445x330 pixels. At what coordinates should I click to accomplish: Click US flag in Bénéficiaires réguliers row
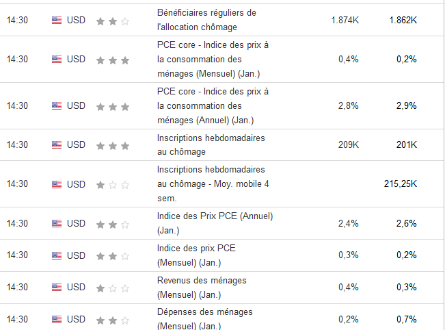[56, 21]
